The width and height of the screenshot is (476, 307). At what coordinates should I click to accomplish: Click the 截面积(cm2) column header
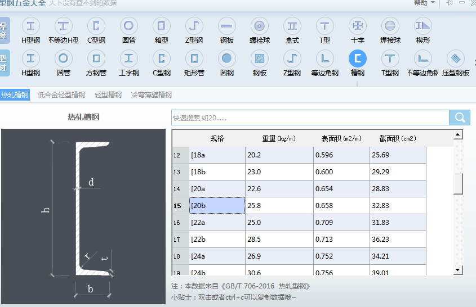(x=398, y=138)
